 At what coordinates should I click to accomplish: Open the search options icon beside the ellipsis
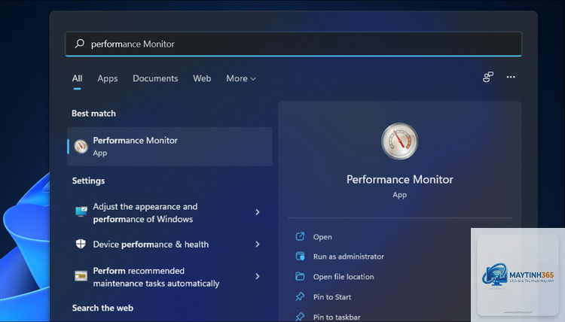tap(488, 77)
